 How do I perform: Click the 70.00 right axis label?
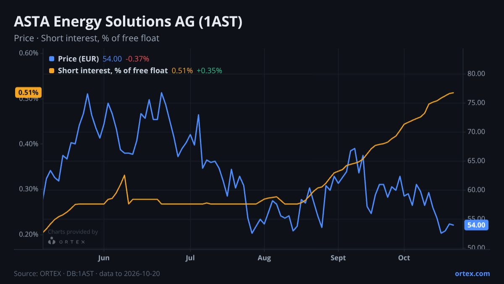[476, 132]
